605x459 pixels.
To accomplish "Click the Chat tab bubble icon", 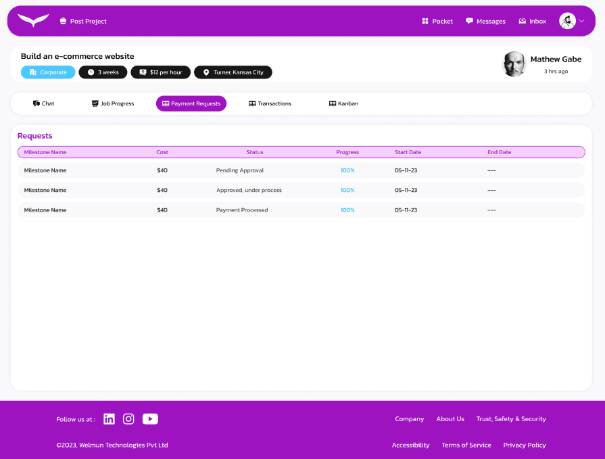I will [x=37, y=103].
